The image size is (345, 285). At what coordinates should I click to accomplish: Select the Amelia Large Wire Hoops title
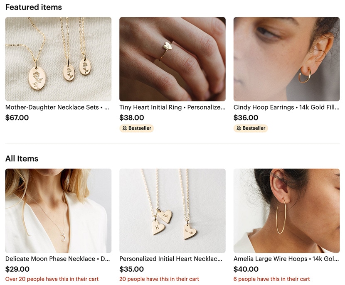click(286, 259)
